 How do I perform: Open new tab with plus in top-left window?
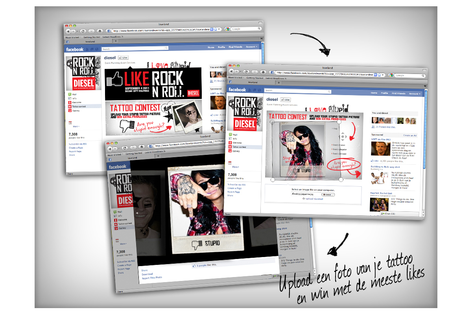[116, 41]
